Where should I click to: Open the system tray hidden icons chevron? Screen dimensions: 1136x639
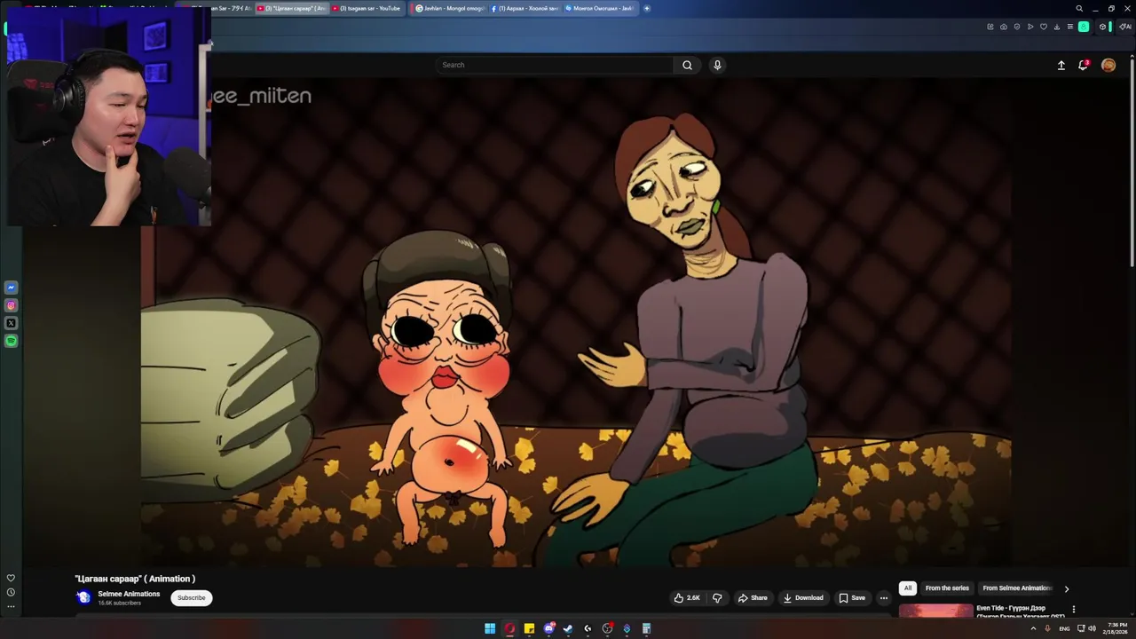1033,628
